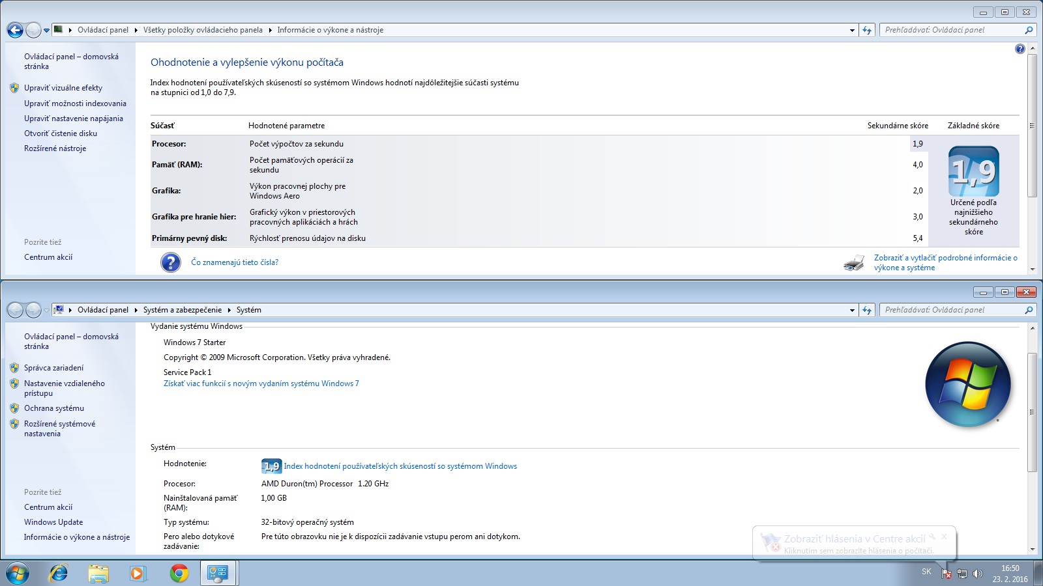Click the Čo znamenajú tieto čísla? link
This screenshot has width=1043, height=586.
[235, 262]
